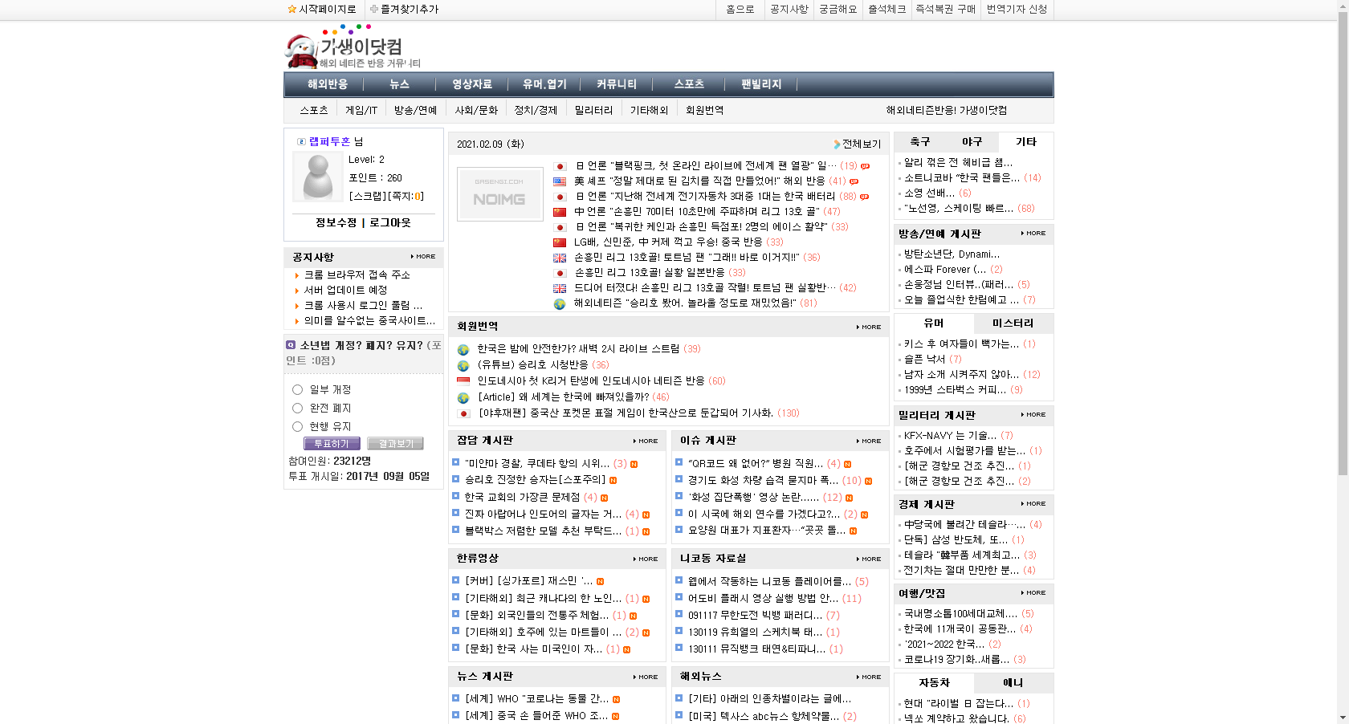Click blue square bullet beside 승리호 진정한 승자는
The height and width of the screenshot is (724, 1349).
tap(455, 478)
